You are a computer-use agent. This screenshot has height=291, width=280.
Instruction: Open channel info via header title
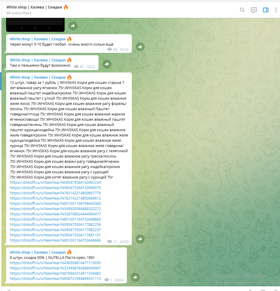coord(37,7)
